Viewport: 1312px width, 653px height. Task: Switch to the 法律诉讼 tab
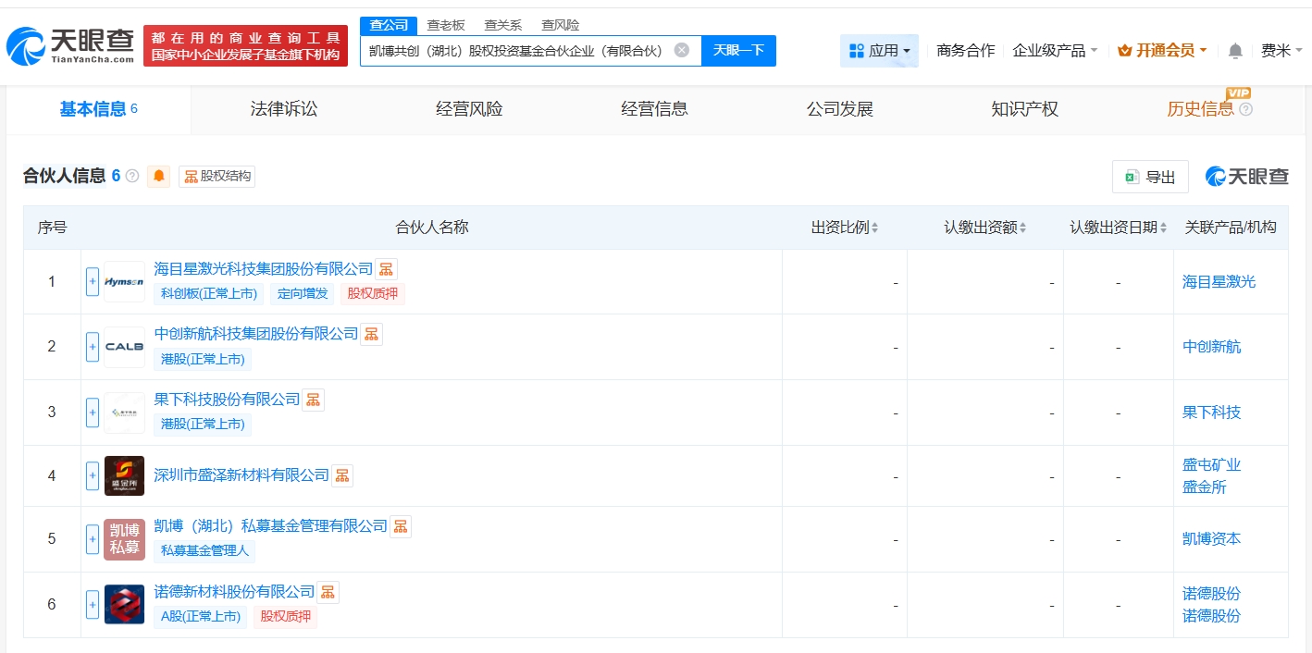284,109
